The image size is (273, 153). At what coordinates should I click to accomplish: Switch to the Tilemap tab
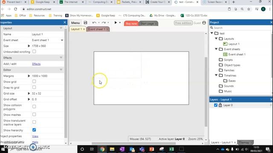pyautogui.click(x=244, y=142)
